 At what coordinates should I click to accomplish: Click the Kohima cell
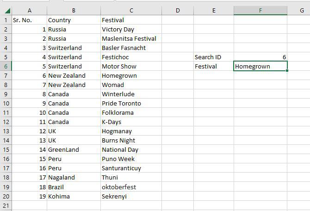coord(74,196)
